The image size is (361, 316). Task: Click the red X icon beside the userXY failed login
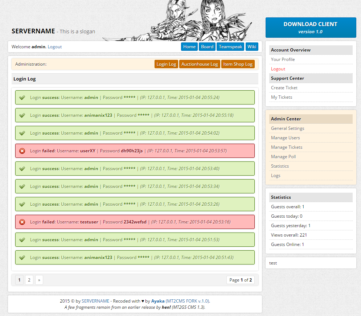pos(22,151)
